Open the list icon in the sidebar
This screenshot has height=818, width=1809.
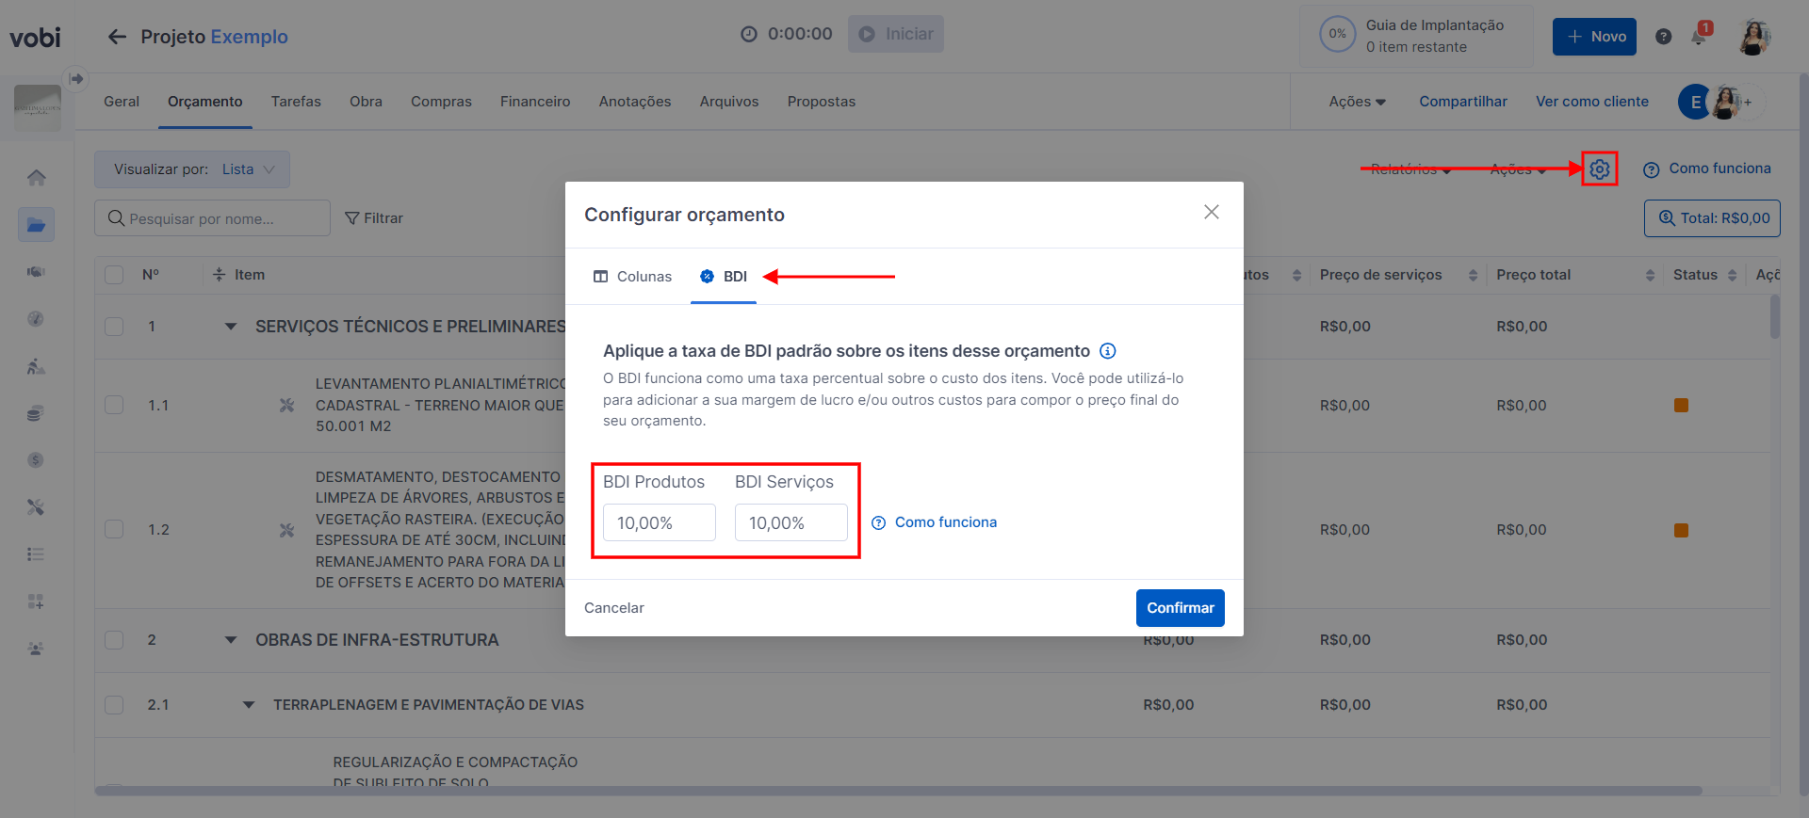36,554
